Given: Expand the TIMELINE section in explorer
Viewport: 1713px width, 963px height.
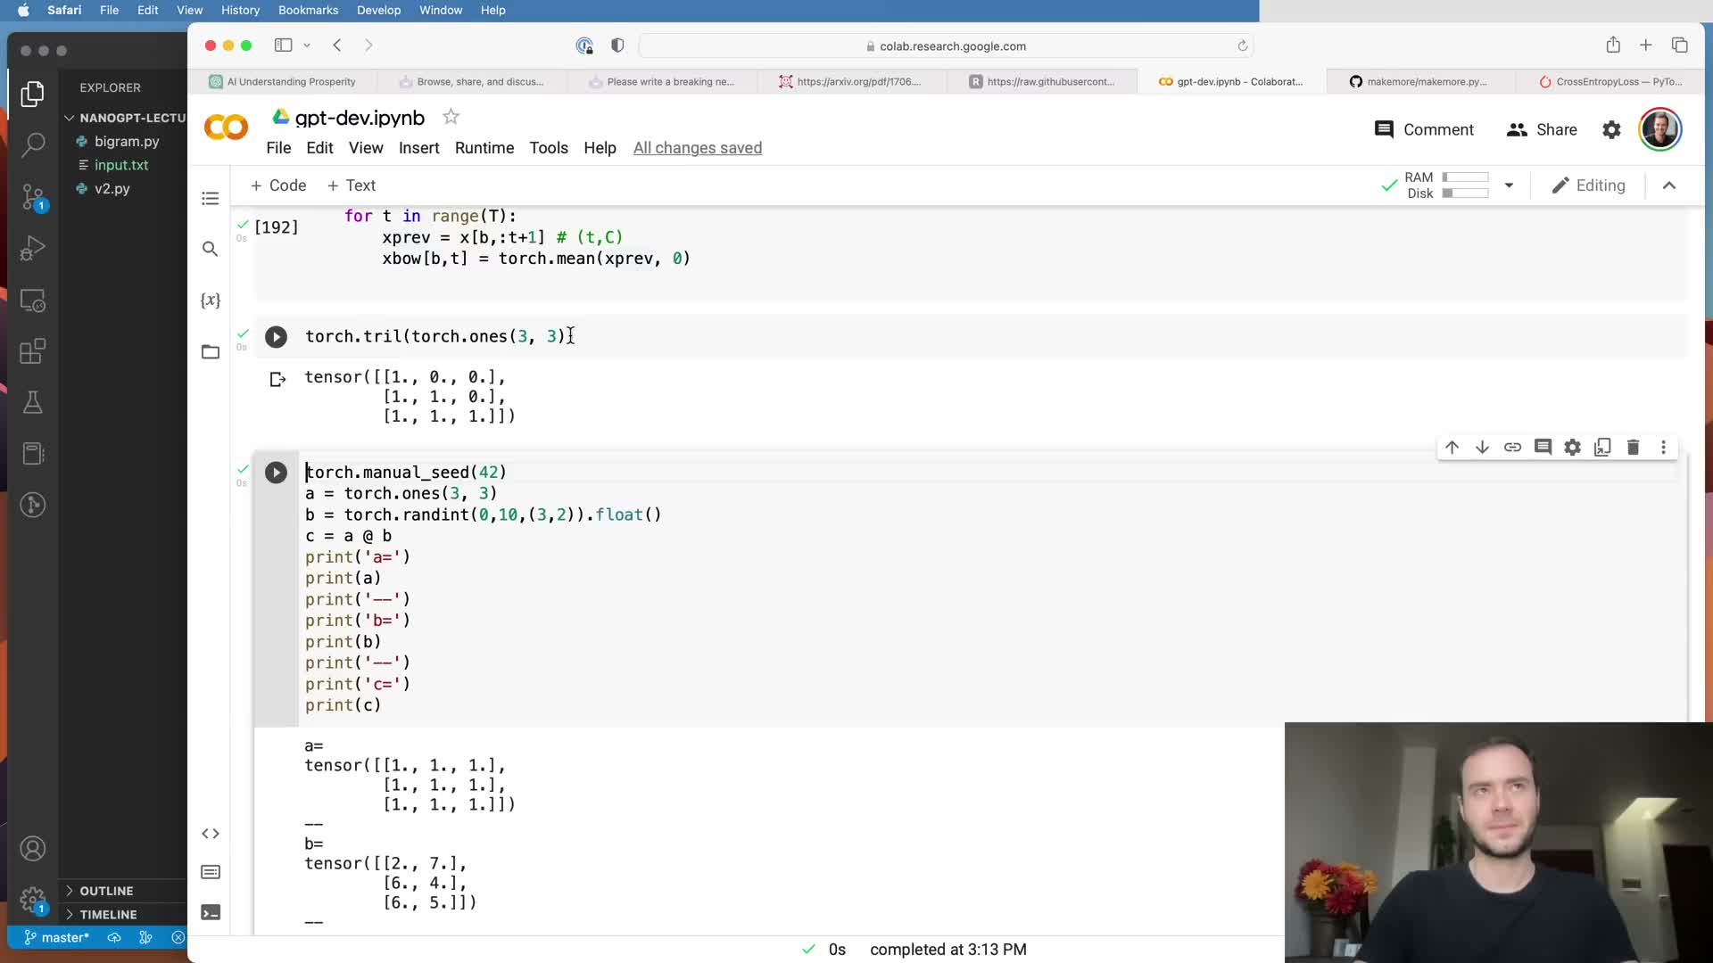Looking at the screenshot, I should pyautogui.click(x=108, y=914).
